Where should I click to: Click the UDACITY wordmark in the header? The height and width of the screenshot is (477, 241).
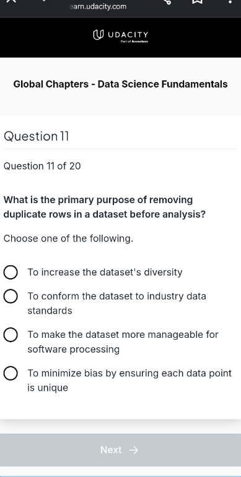point(128,34)
